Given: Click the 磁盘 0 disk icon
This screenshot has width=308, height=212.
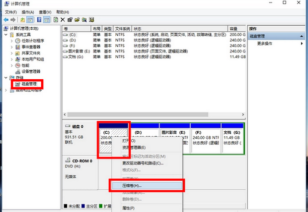Looking at the screenshot, I should pos(68,126).
